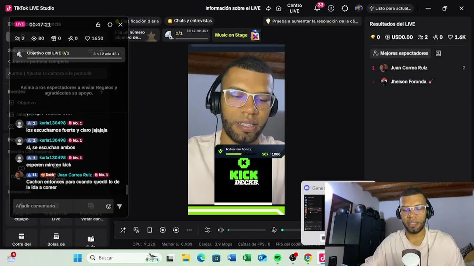Click the Kick follower goal widget
The width and height of the screenshot is (474, 266).
249,152
